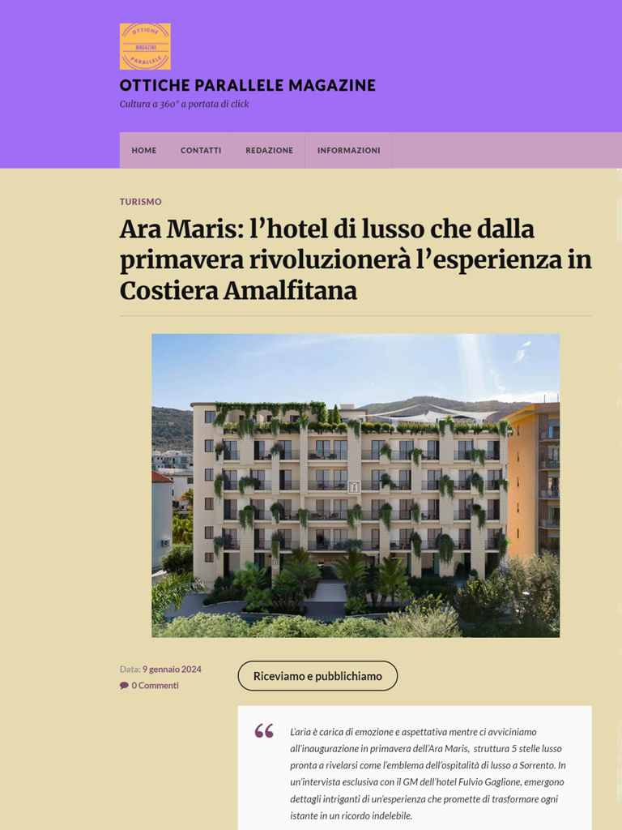The image size is (622, 830).
Task: Click empty area of the navigation bar
Action: (492, 150)
